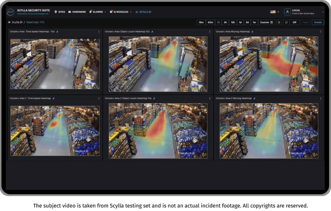Select the 1w time range
The width and height of the screenshot is (331, 211).
point(254,22)
